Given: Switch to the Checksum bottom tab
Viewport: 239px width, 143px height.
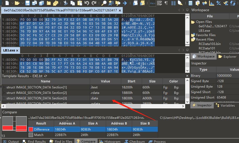Looking at the screenshot, I should click(134, 141).
